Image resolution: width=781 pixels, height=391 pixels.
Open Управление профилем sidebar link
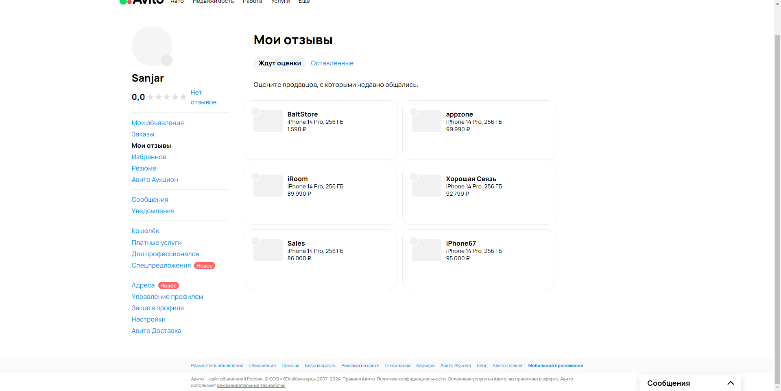tap(167, 296)
